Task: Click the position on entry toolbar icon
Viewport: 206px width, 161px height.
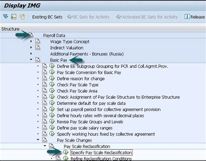Action: 13,16
